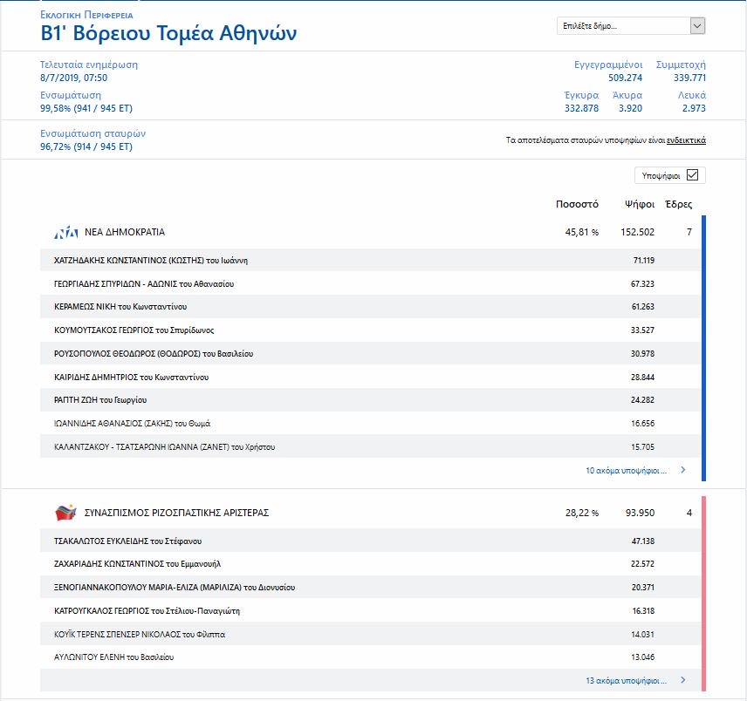The image size is (747, 701).
Task: Click the Έδρες column header
Action: tap(678, 204)
